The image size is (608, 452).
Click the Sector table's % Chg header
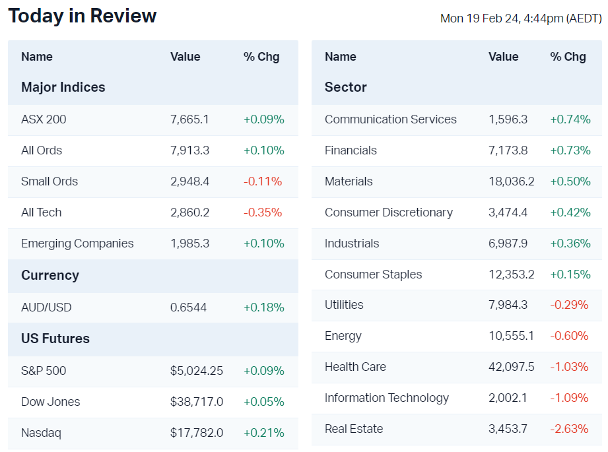coord(568,57)
